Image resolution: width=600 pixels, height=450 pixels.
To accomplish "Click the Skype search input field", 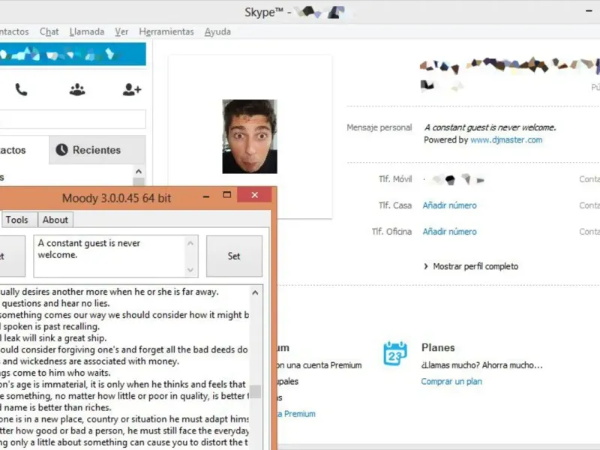I will pos(73,119).
